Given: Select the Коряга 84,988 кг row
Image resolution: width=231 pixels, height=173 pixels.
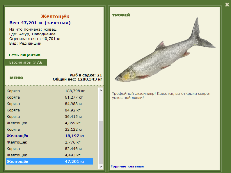Looking at the screenshot, I should point(49,104).
